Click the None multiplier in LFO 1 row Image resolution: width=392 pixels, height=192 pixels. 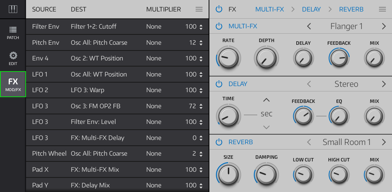154,74
